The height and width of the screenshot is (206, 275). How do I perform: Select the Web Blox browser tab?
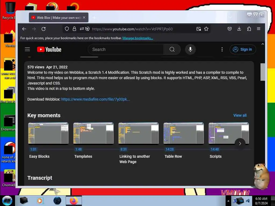click(59, 17)
